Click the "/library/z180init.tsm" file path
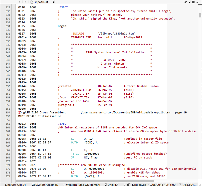 tap(116, 34)
